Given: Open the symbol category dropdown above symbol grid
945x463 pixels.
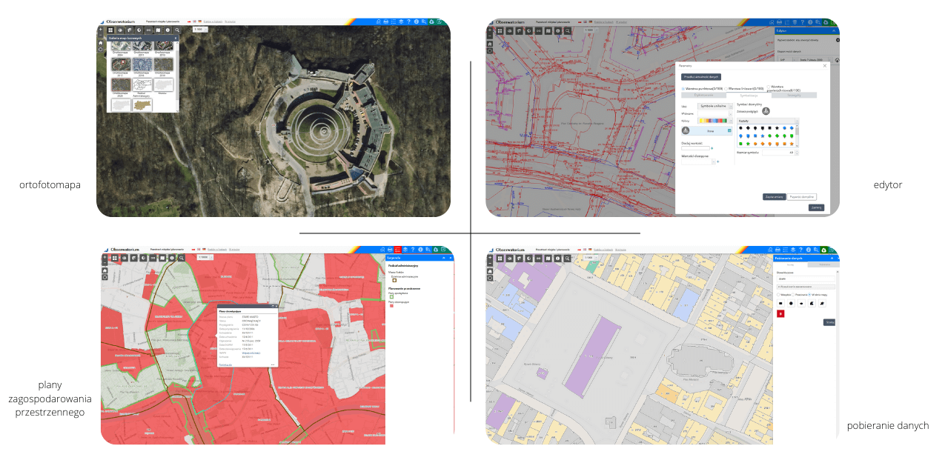Looking at the screenshot, I should point(769,121).
